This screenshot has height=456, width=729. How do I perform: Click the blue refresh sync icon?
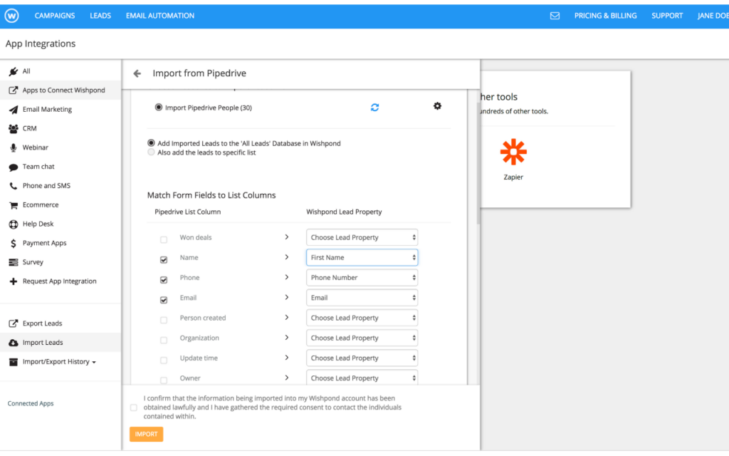[x=374, y=108]
